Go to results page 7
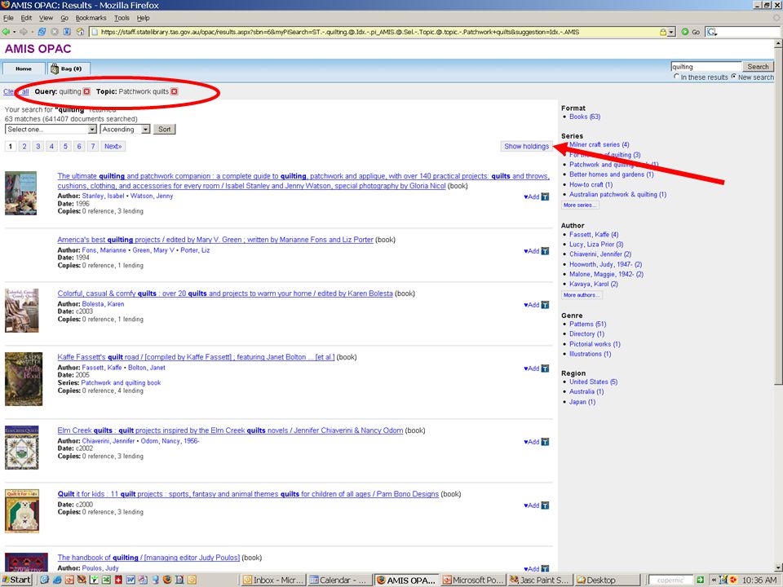The image size is (783, 587). pos(92,146)
